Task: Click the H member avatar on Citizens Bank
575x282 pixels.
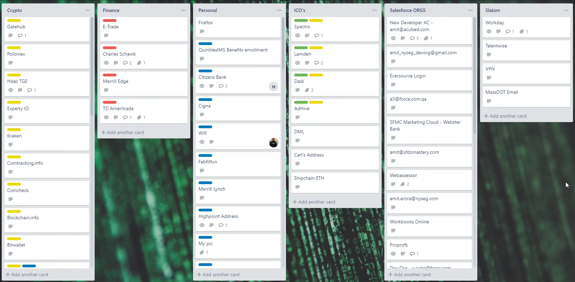Action: [274, 87]
